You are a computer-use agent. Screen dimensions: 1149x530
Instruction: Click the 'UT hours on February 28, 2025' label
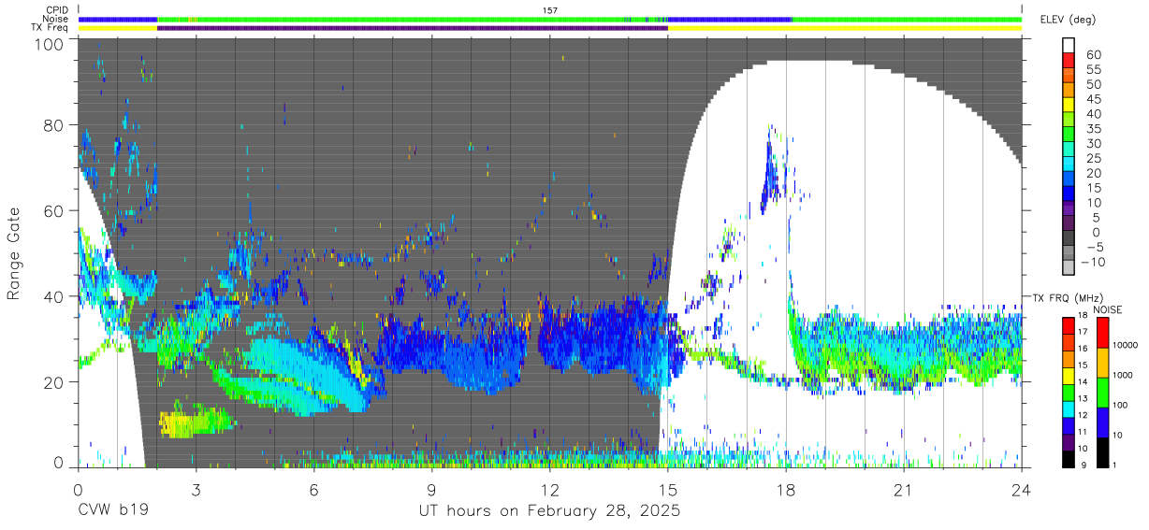[x=550, y=512]
